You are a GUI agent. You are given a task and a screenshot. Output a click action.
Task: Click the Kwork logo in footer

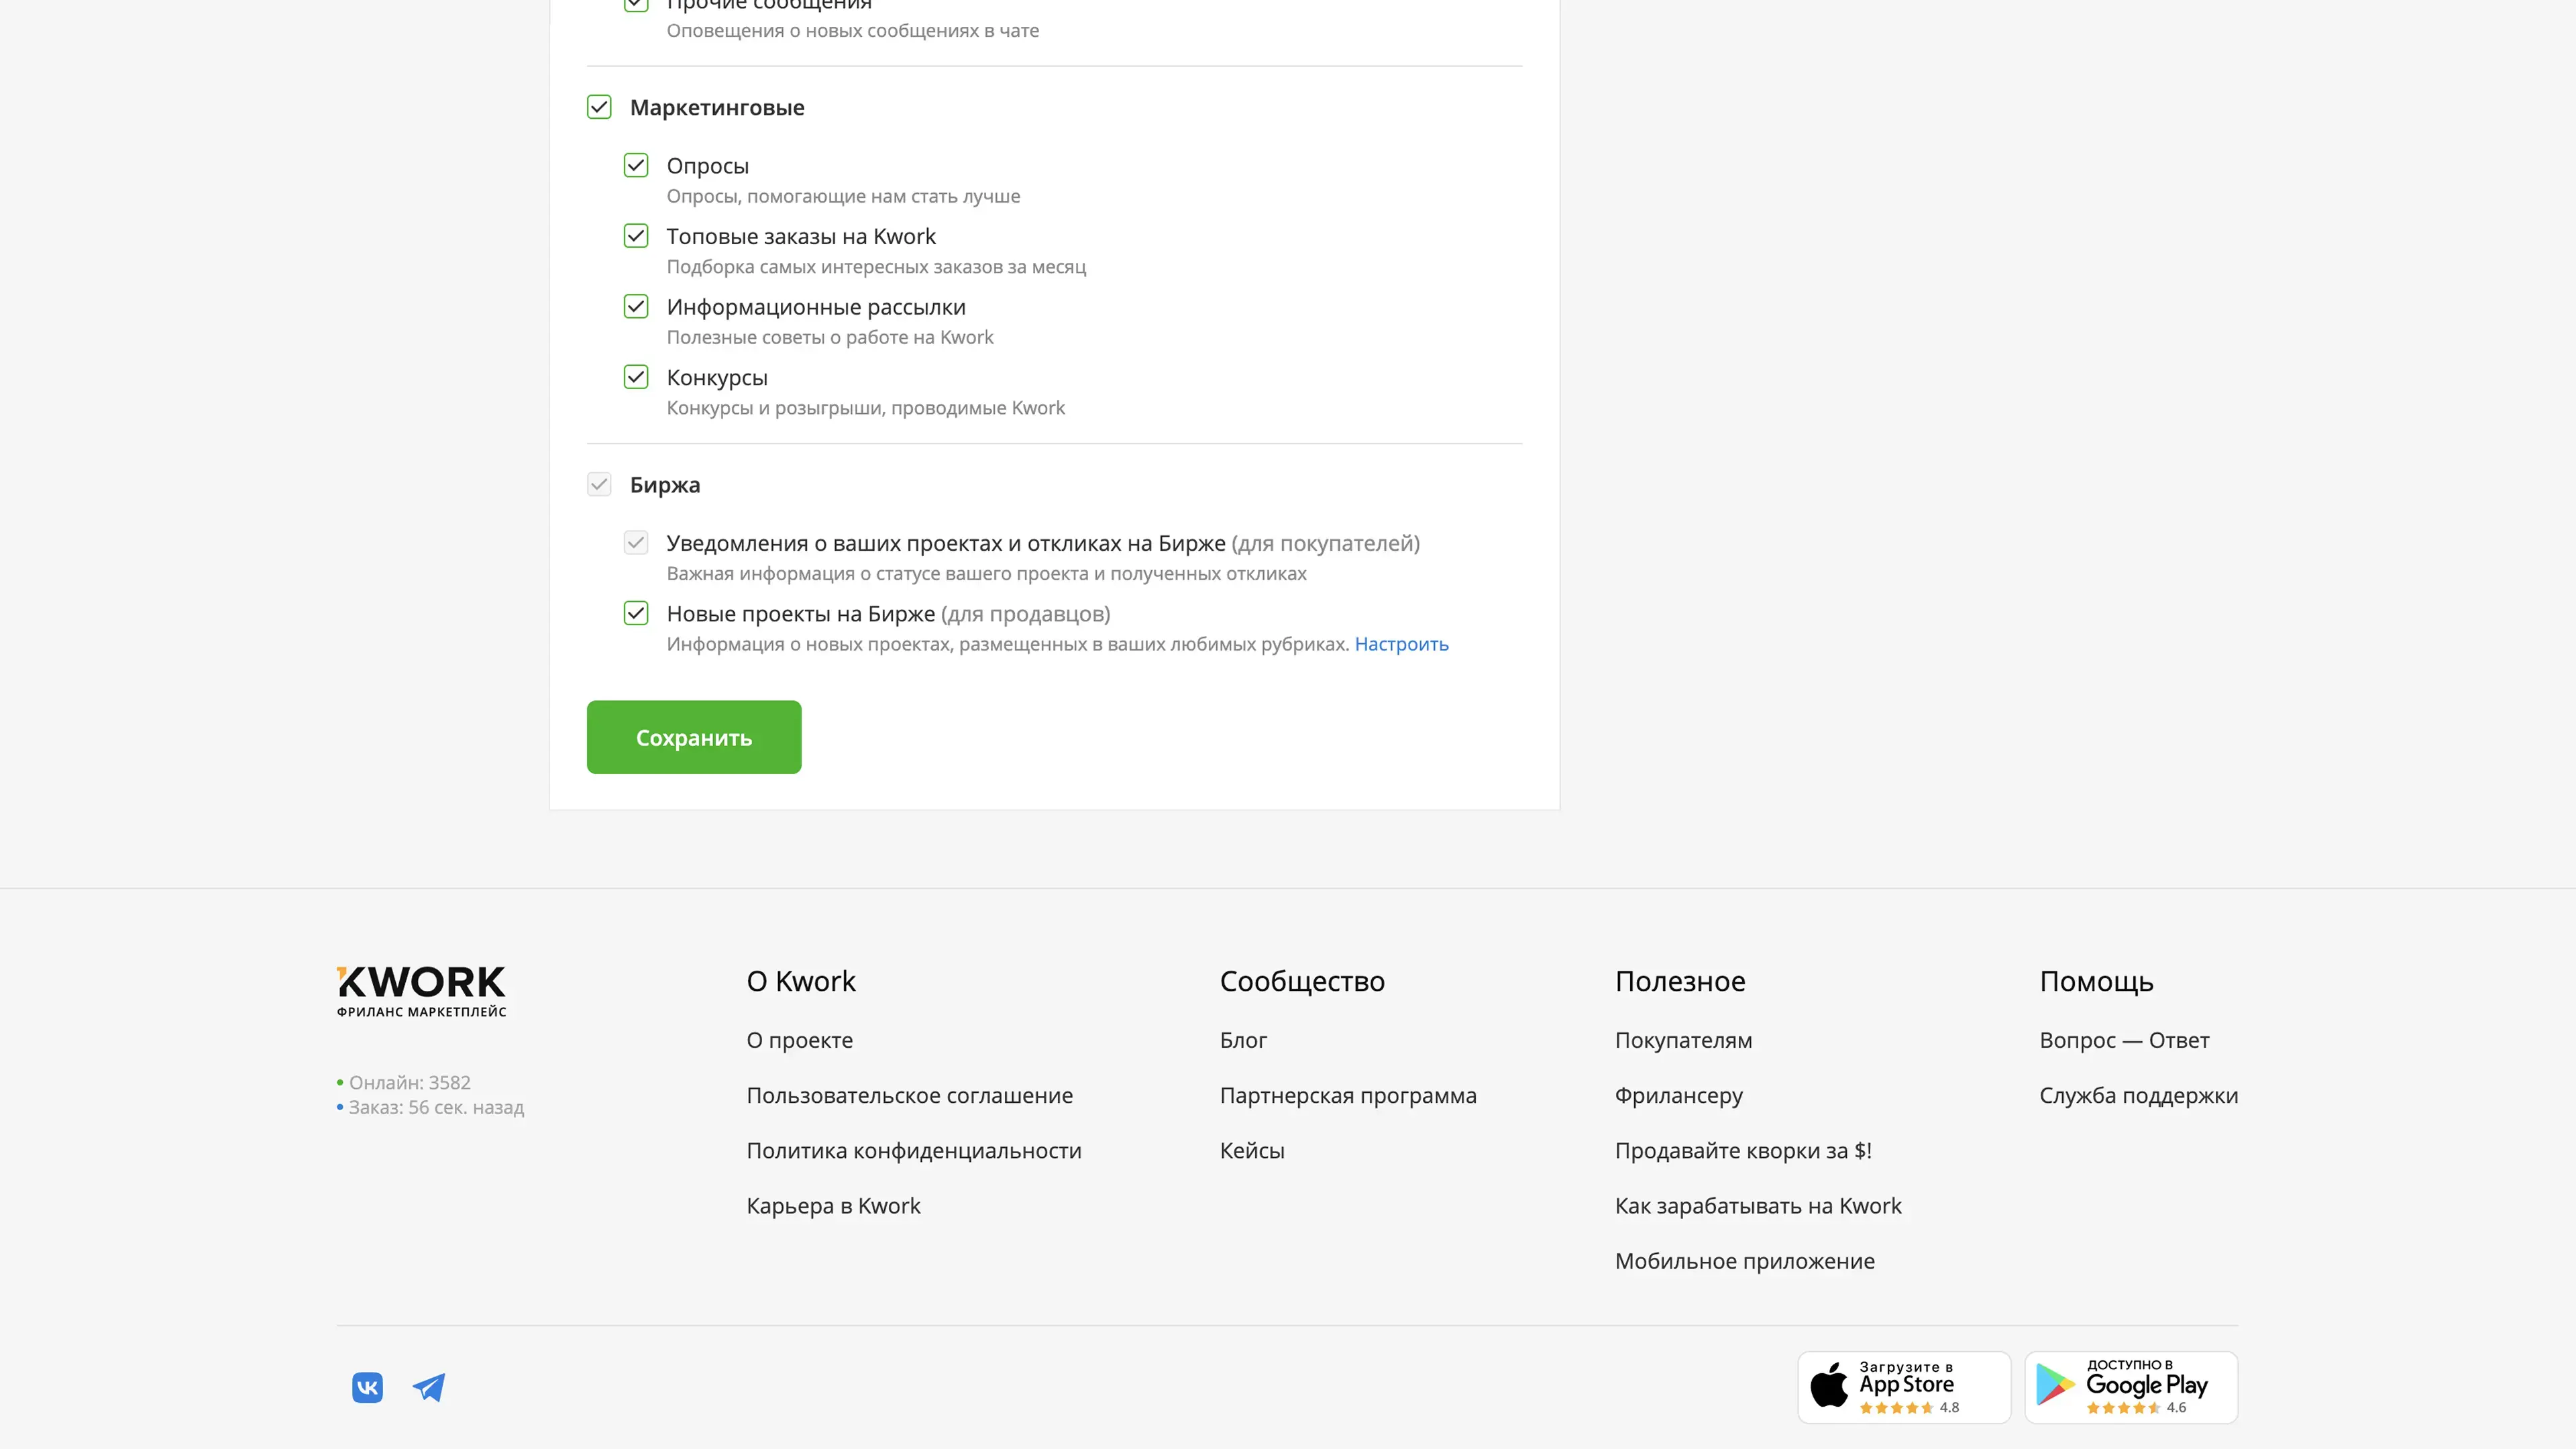pos(421,990)
